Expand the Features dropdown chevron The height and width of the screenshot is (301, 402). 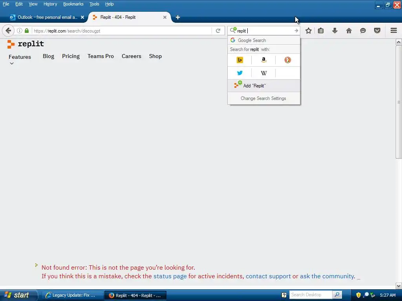coord(11,63)
